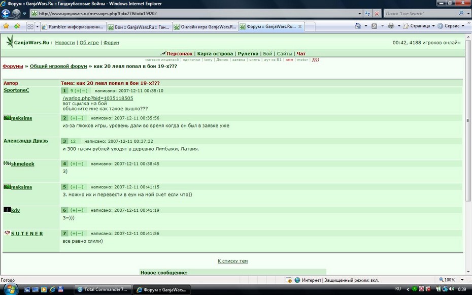Open Рулетка in game menu
Image resolution: width=472 pixels, height=295 pixels.
(248, 54)
